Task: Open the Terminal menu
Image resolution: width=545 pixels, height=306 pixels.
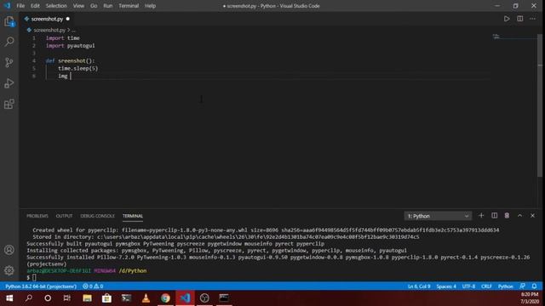Action: click(129, 6)
